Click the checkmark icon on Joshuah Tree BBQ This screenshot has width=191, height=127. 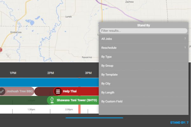click(x=2, y=91)
